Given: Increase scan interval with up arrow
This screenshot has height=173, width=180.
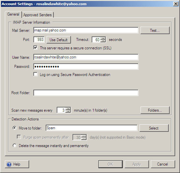Looking at the screenshot, I should [68, 109].
